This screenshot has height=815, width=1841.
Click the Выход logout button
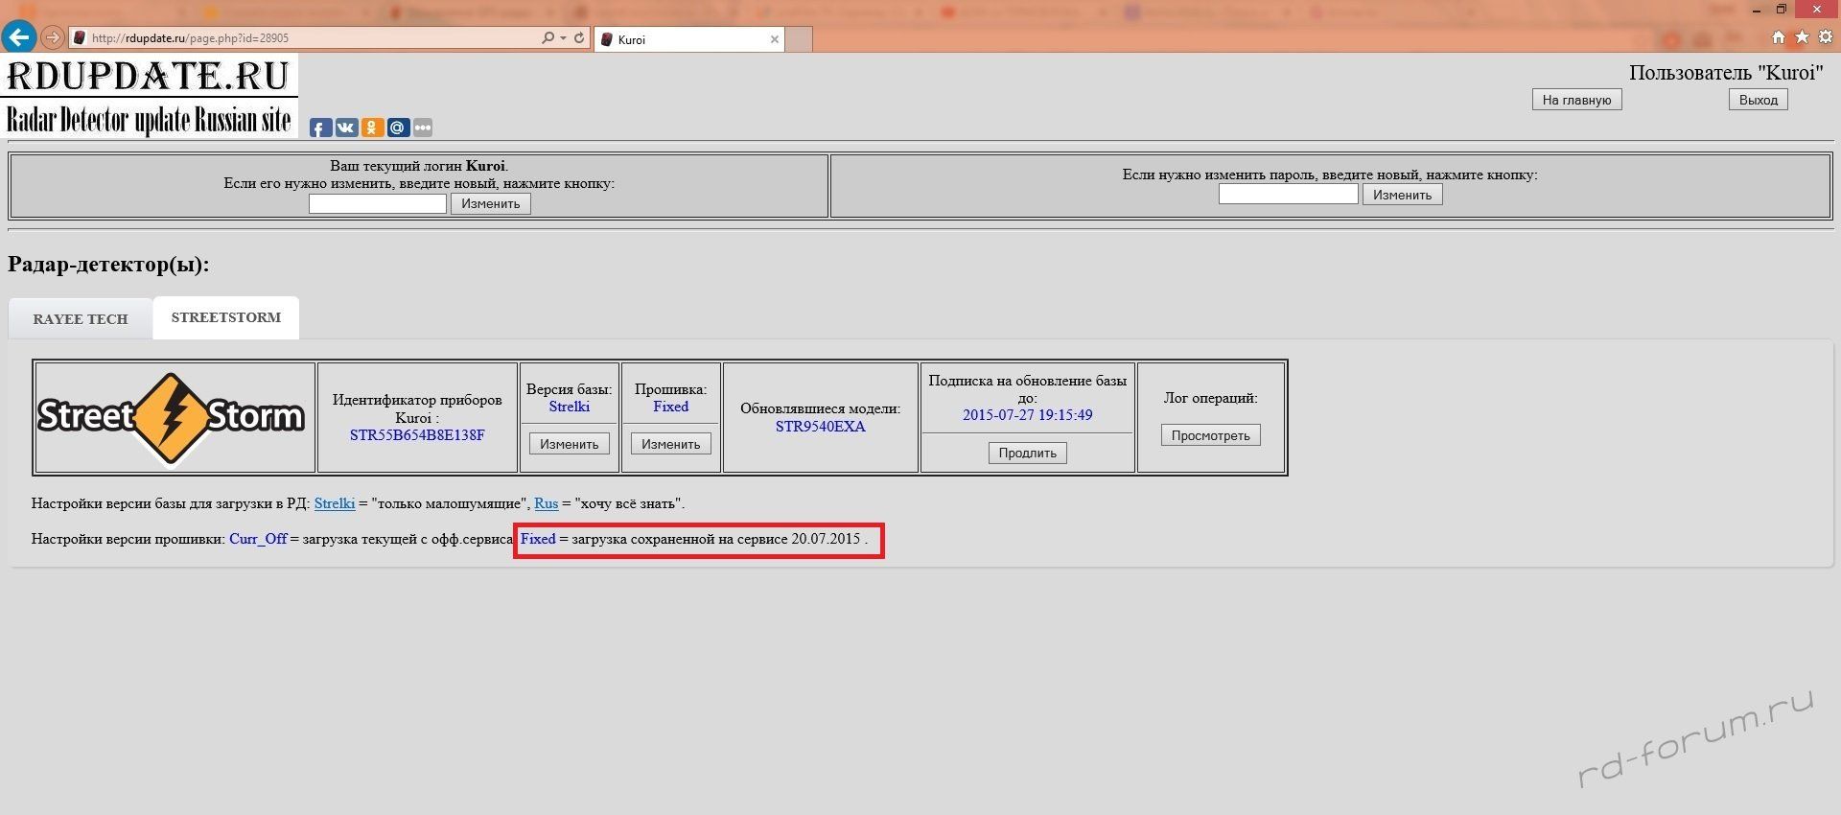[x=1758, y=100]
